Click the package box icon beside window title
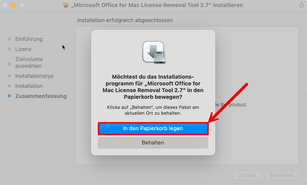The image size is (307, 185). 66,5
